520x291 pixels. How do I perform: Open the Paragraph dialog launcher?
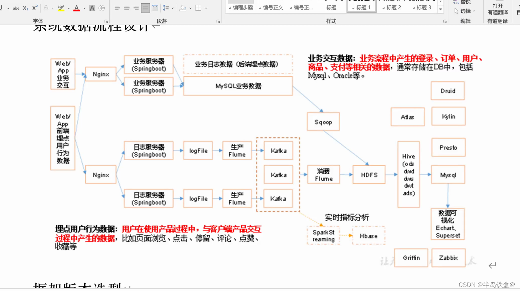click(218, 21)
